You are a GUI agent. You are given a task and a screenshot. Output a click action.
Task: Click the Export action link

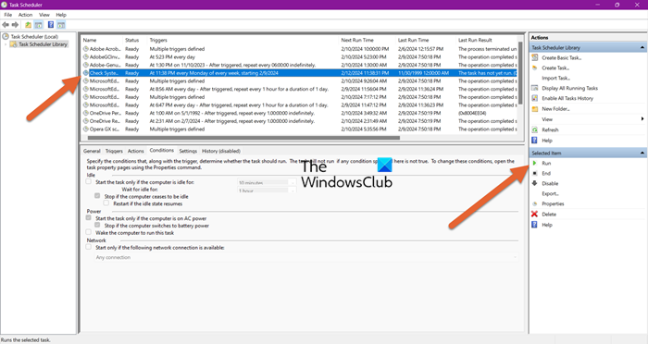pyautogui.click(x=551, y=193)
